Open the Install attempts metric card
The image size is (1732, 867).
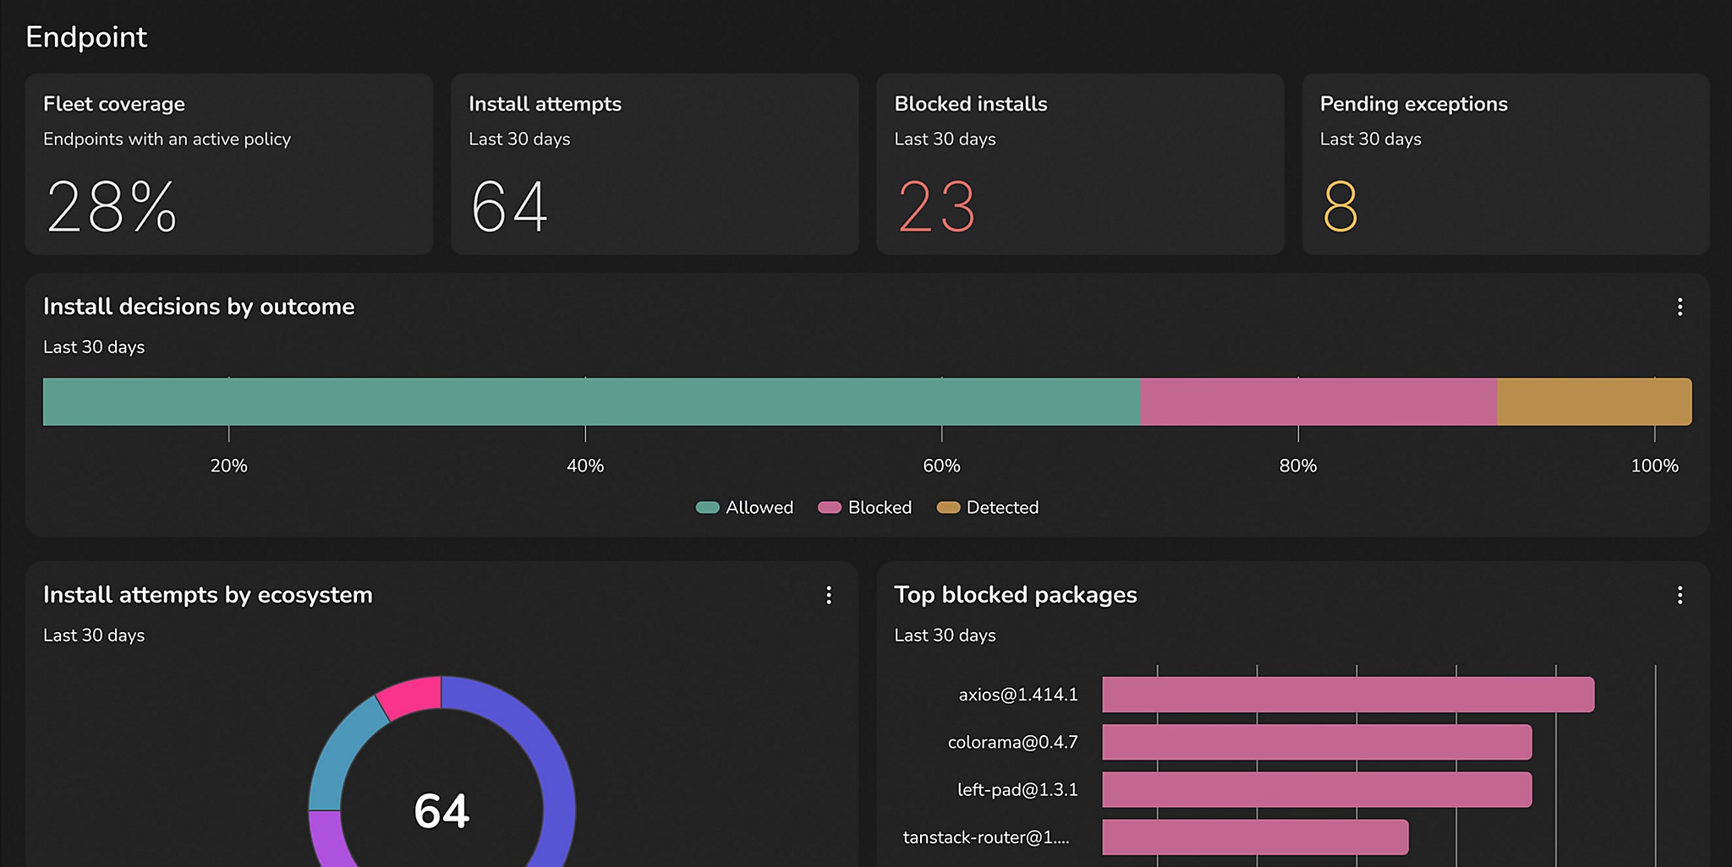[655, 164]
